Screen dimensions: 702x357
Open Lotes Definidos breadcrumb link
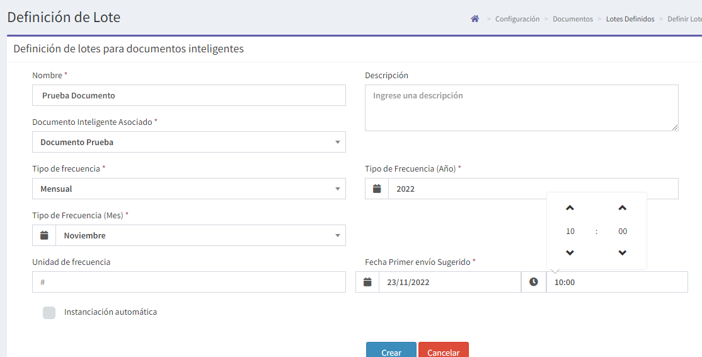tap(630, 19)
